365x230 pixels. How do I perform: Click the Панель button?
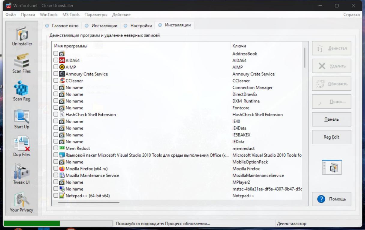coord(331,119)
